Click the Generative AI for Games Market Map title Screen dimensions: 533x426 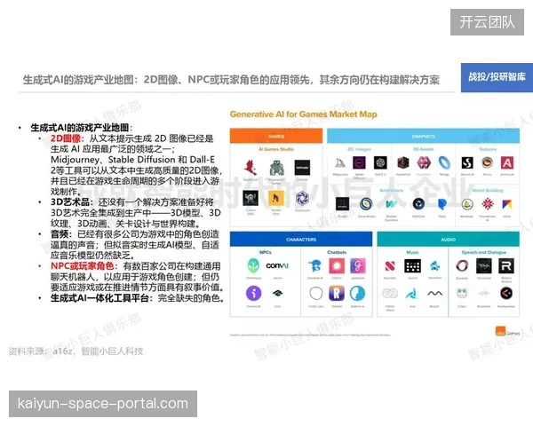tap(304, 114)
